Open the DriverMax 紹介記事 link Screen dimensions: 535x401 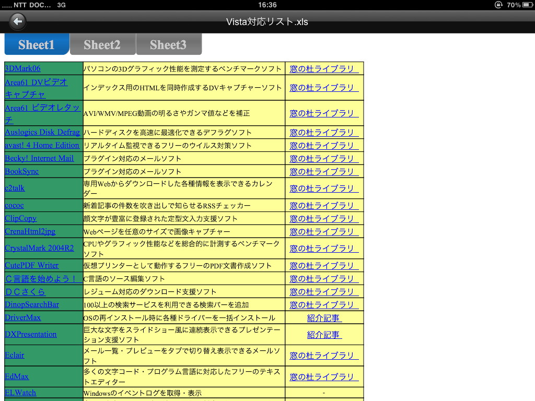[324, 317]
